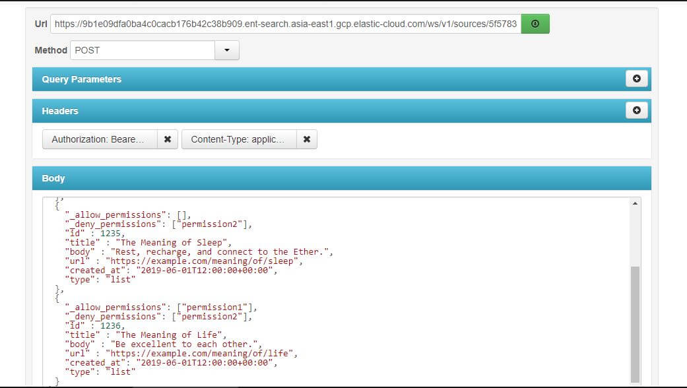This screenshot has height=388, width=687.
Task: Remove the Authorization header with its X icon
Action: click(x=167, y=139)
